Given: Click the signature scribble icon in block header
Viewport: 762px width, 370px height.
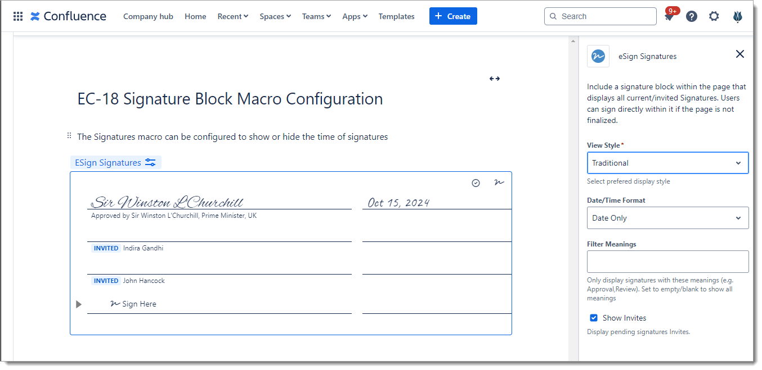Looking at the screenshot, I should (x=499, y=182).
